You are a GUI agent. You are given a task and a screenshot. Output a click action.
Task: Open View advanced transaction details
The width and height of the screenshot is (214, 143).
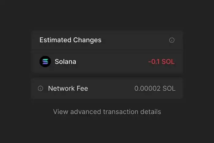click(107, 112)
